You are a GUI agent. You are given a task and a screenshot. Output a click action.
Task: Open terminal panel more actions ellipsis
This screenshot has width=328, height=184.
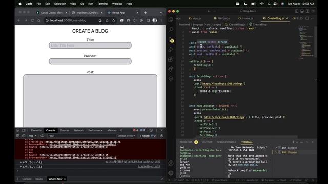tap(302, 142)
